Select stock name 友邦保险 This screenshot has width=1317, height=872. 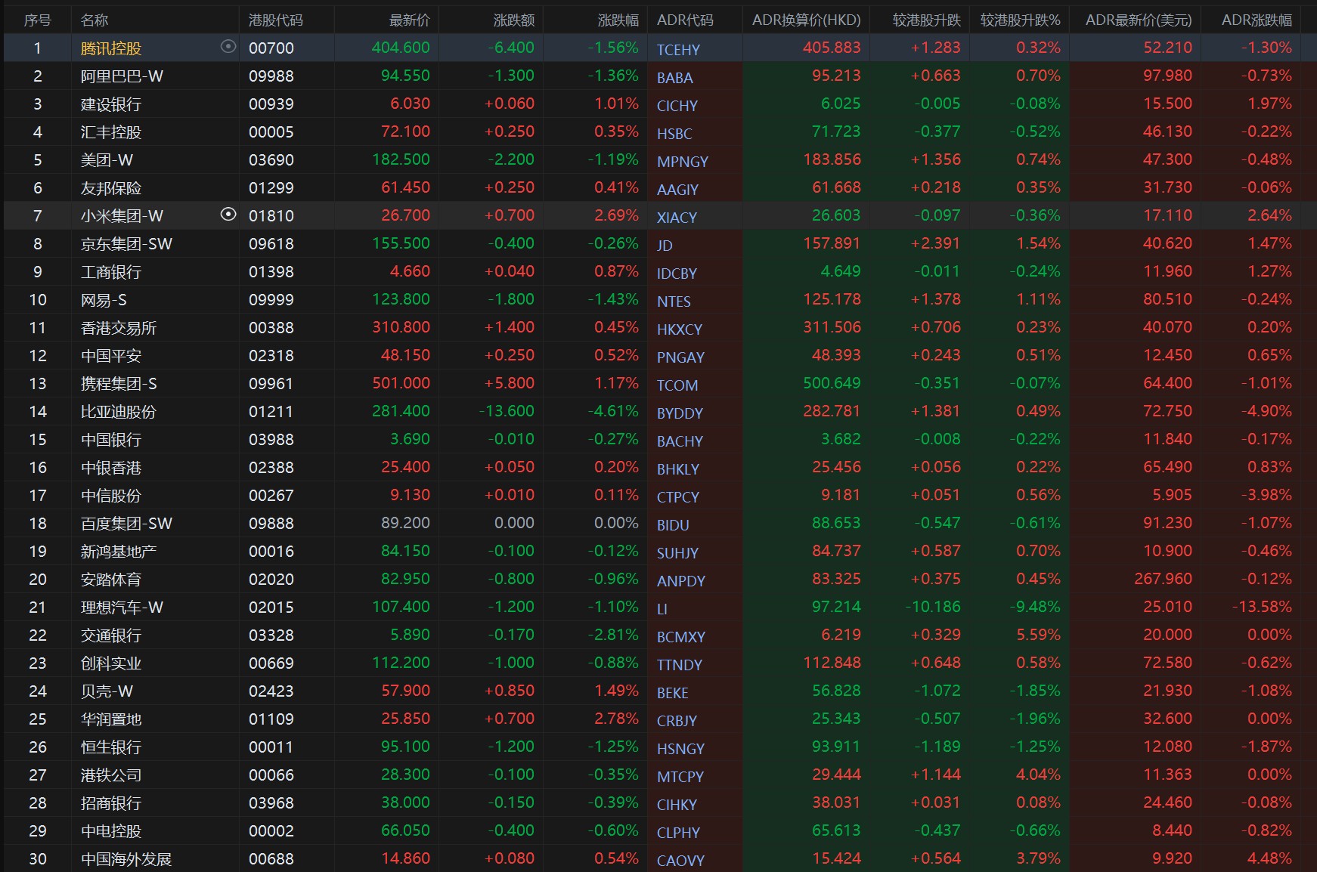pos(111,188)
